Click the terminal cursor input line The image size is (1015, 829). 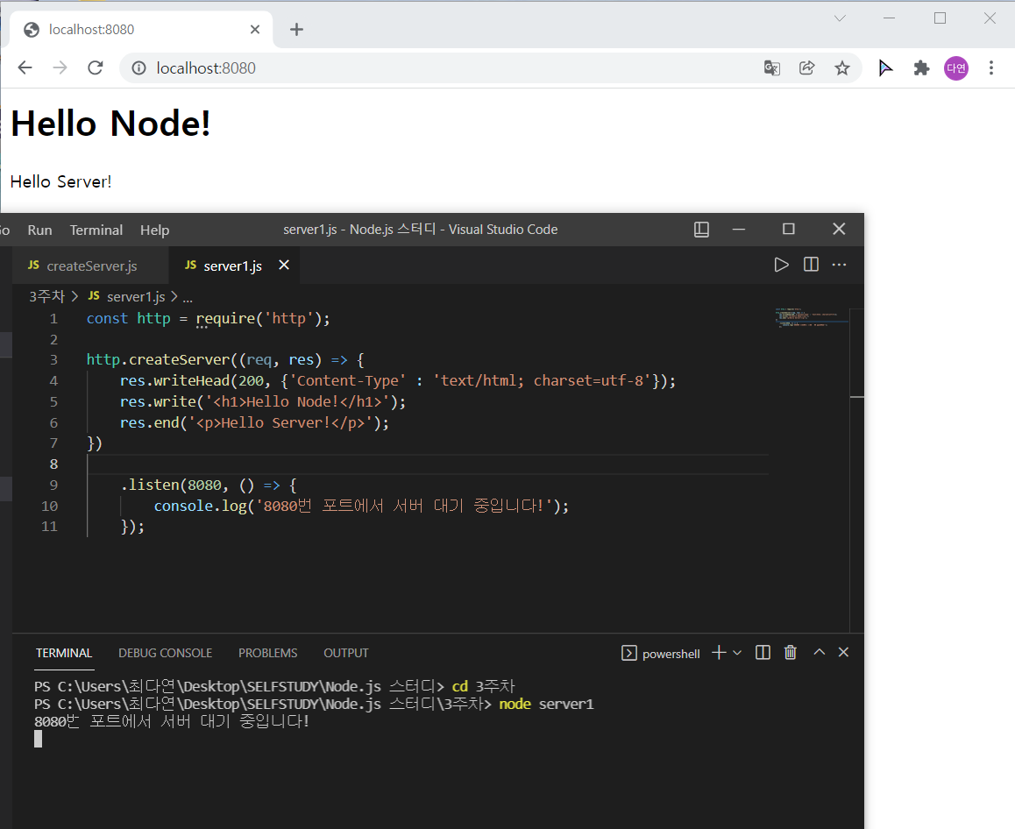coord(39,739)
